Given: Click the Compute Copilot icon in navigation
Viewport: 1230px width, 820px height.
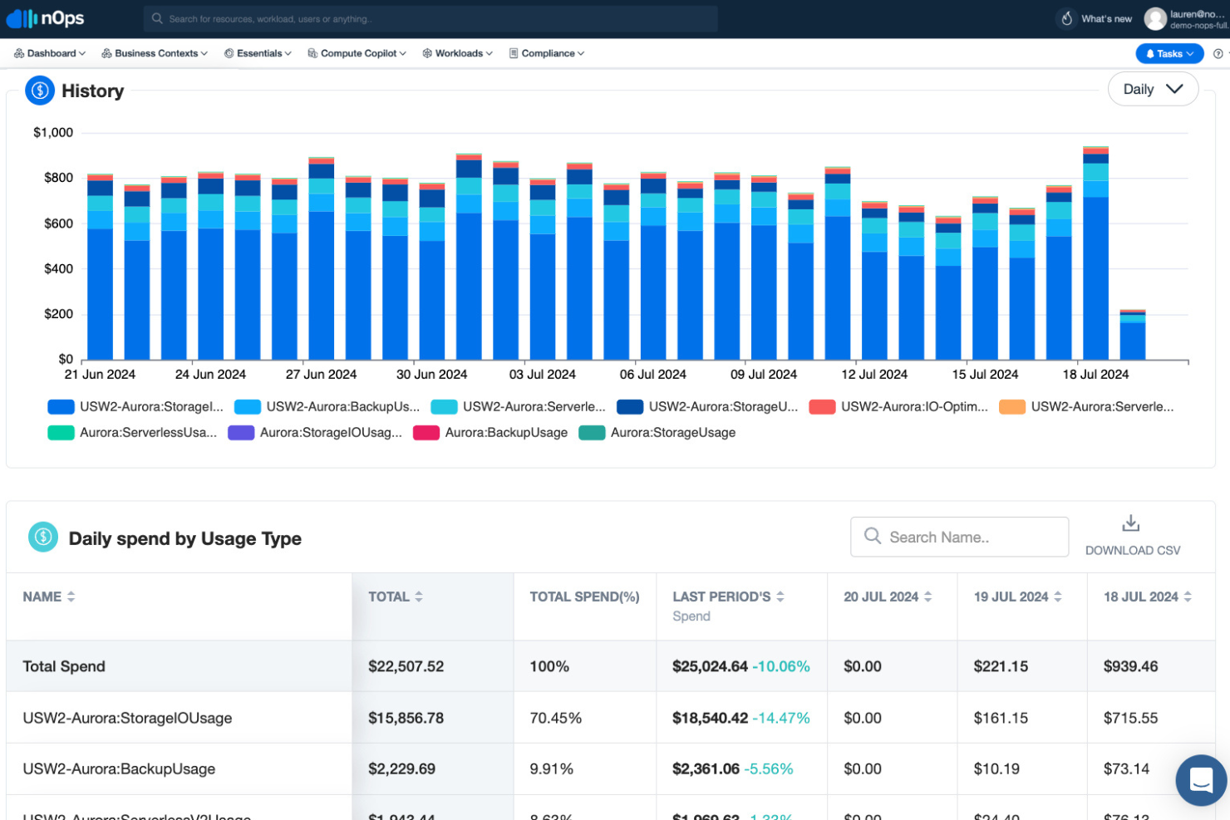Looking at the screenshot, I should point(312,52).
